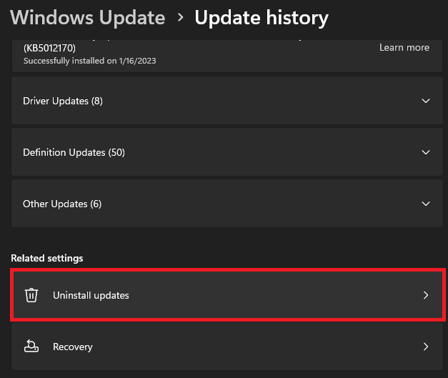This screenshot has height=378, width=448.
Task: Open the Learn more link for KB5012170
Action: [x=404, y=48]
